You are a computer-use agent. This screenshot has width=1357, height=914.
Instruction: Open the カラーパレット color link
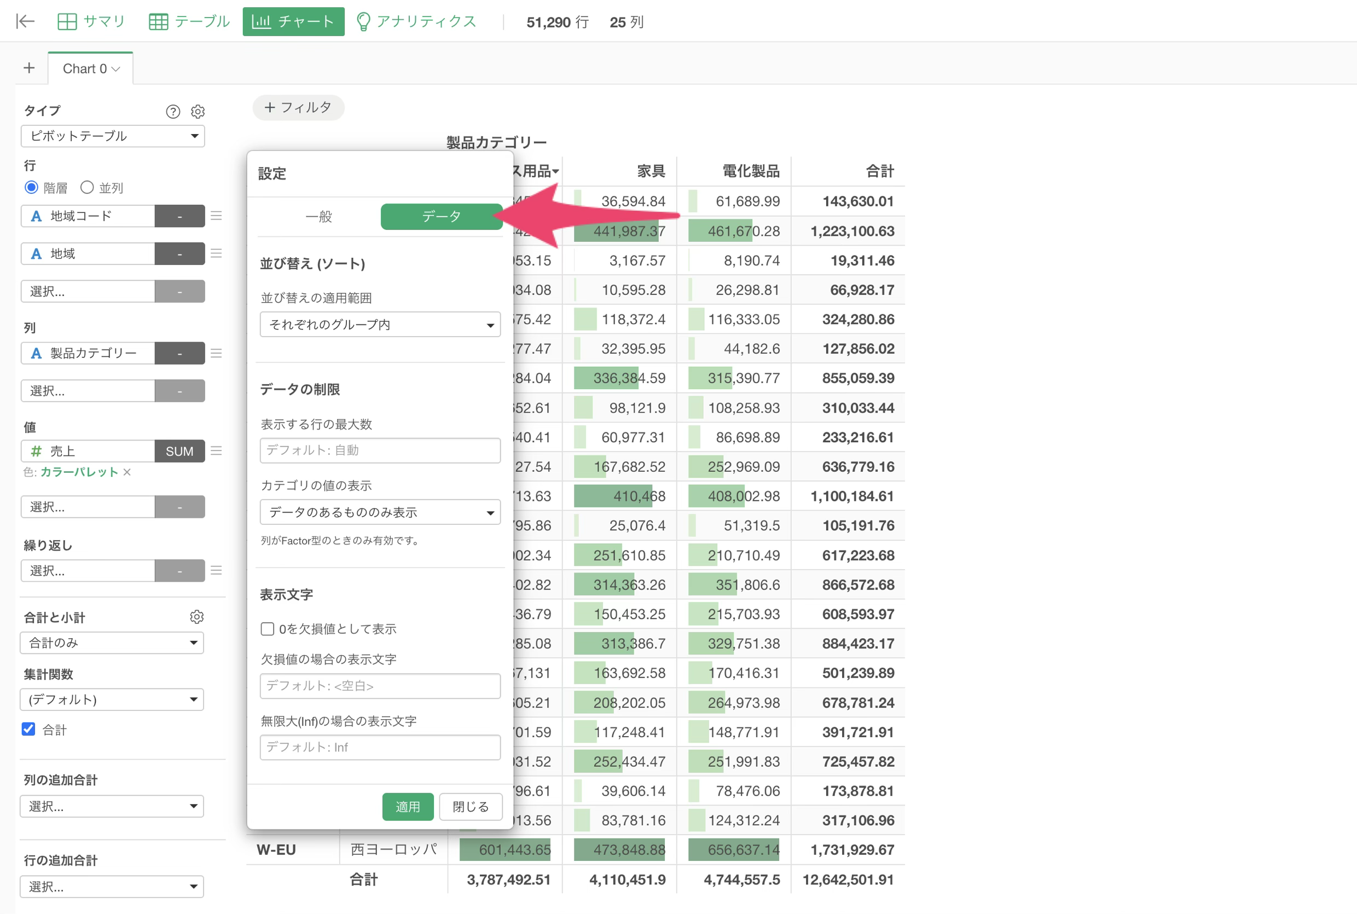79,472
